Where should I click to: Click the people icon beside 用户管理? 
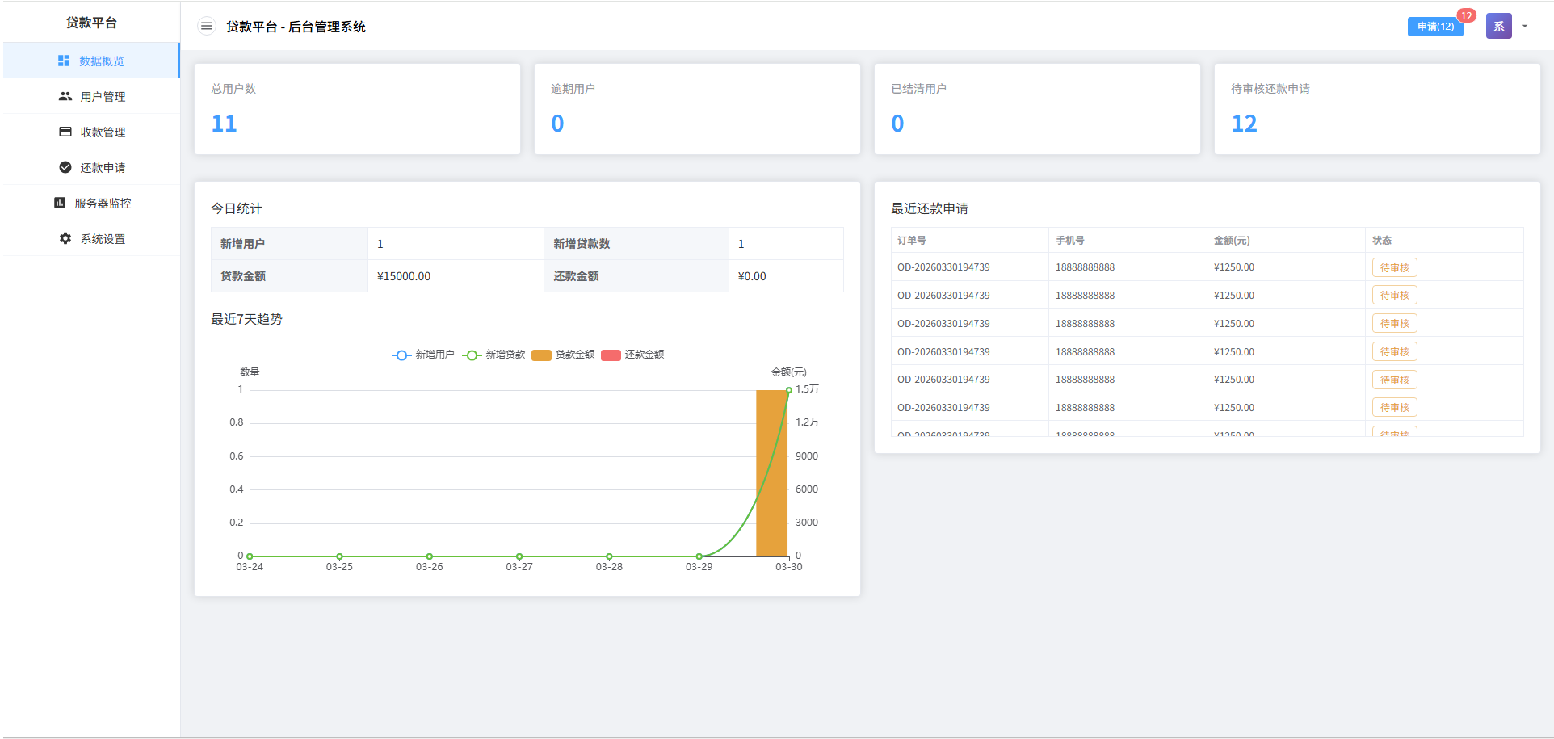point(65,97)
